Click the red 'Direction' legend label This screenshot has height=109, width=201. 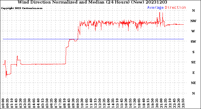175,8
